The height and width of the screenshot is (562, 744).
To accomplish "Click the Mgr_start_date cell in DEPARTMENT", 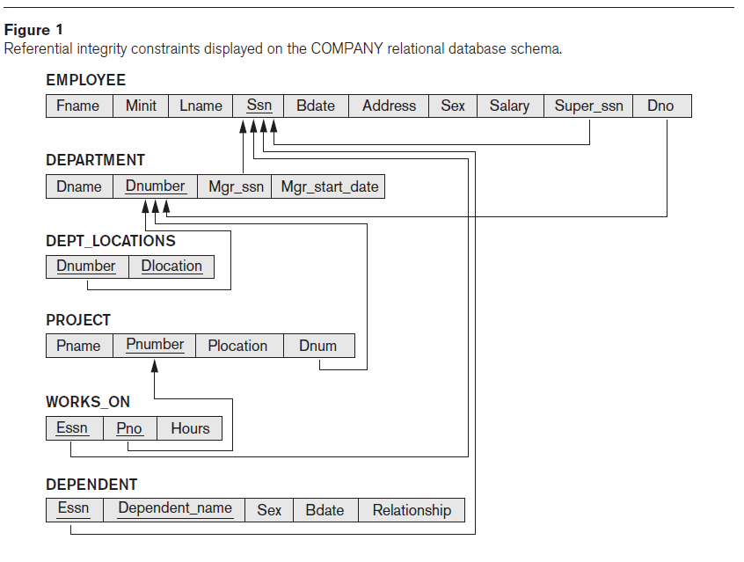I will point(328,186).
